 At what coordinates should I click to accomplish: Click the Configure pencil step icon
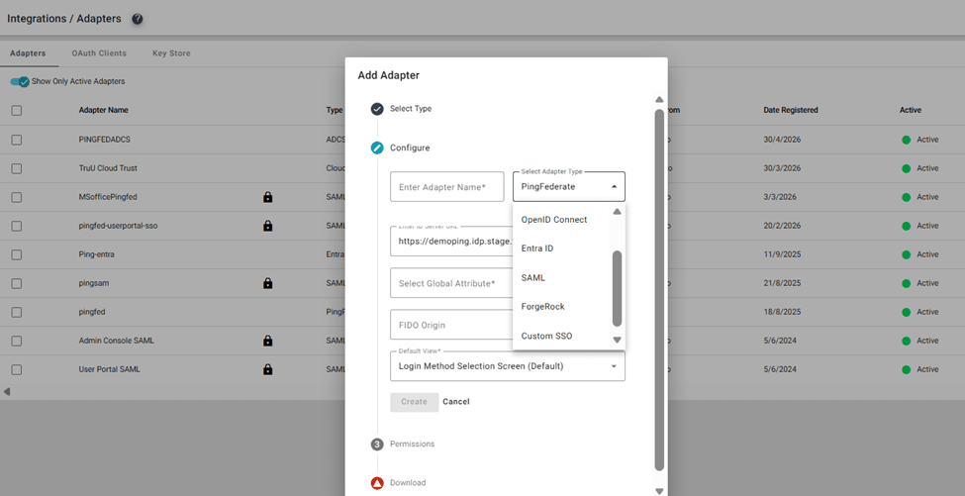[x=377, y=148]
